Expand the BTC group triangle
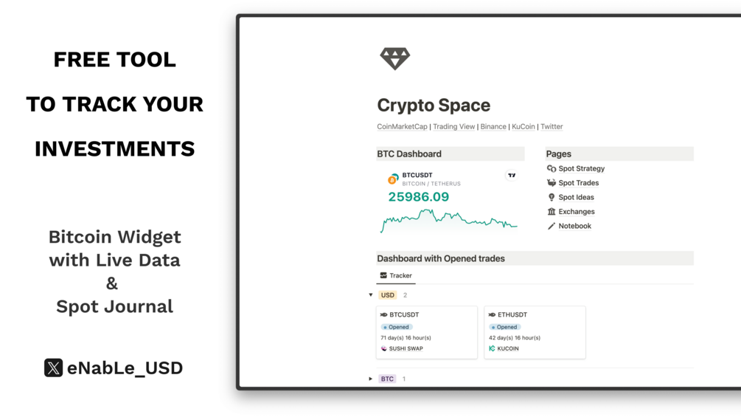Screen dimensions: 741x417 coord(371,379)
